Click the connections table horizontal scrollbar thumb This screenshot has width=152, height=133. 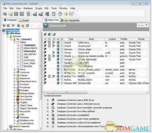(67, 92)
